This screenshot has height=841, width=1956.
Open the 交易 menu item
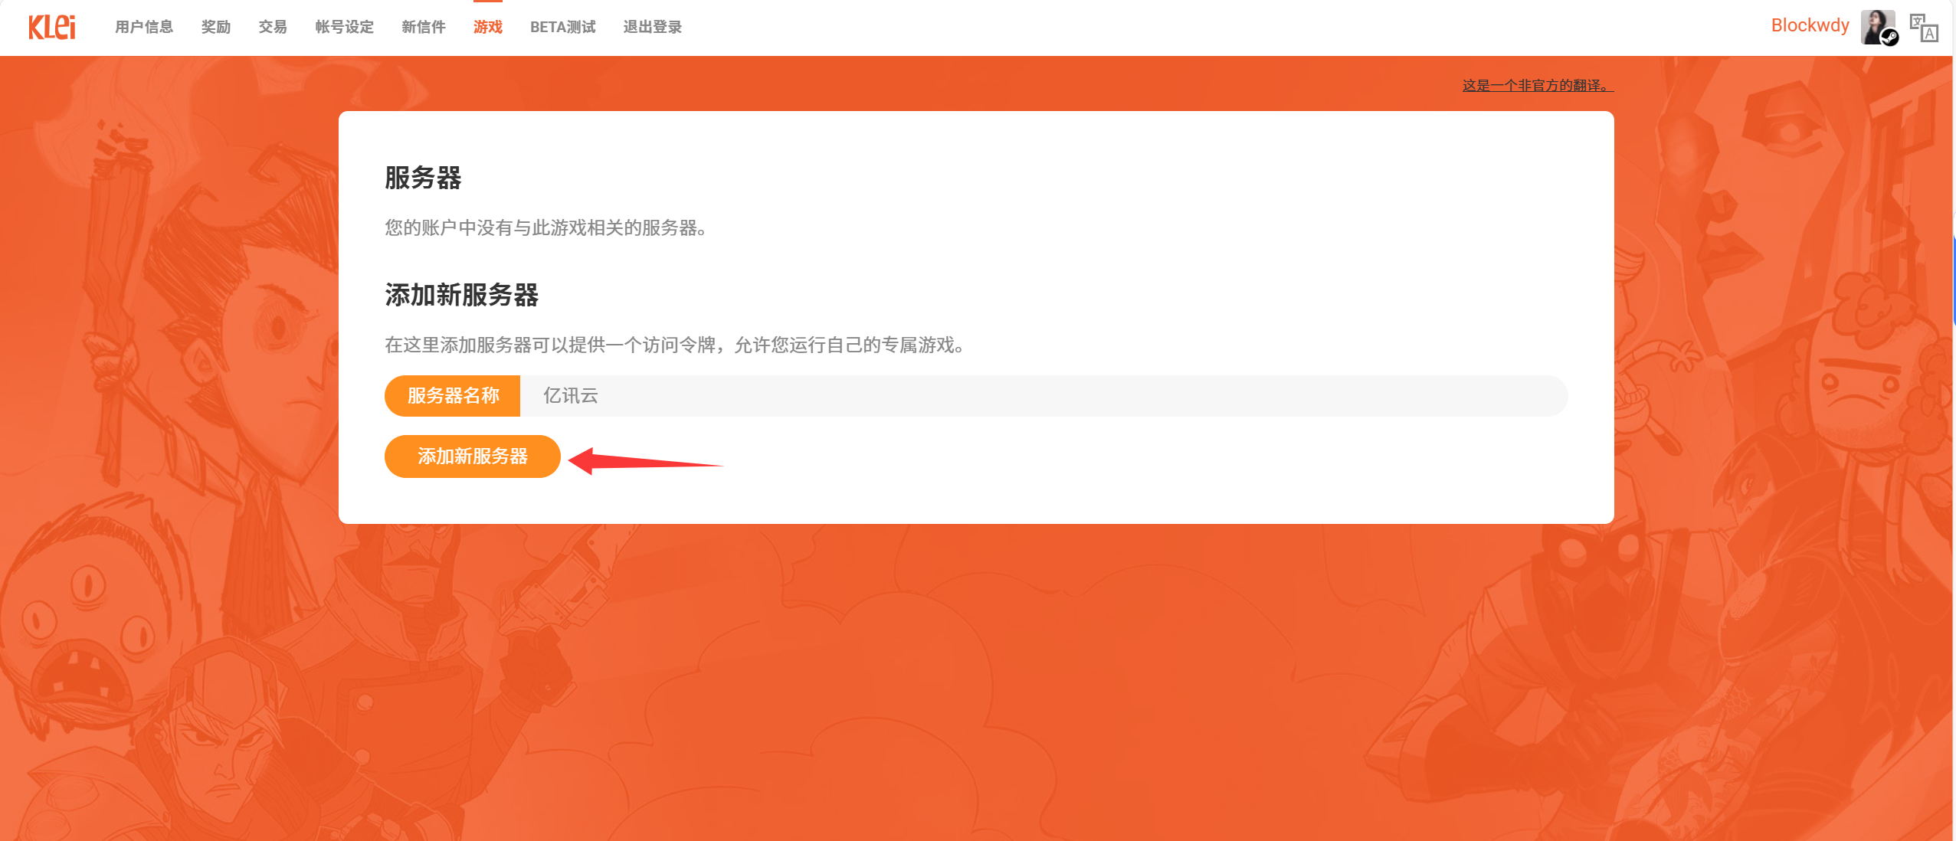click(273, 27)
